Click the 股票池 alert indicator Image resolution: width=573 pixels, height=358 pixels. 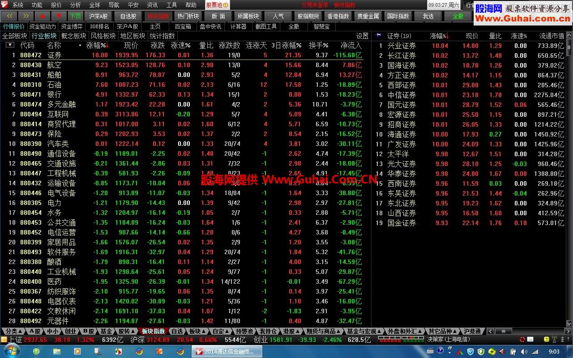click(x=218, y=5)
